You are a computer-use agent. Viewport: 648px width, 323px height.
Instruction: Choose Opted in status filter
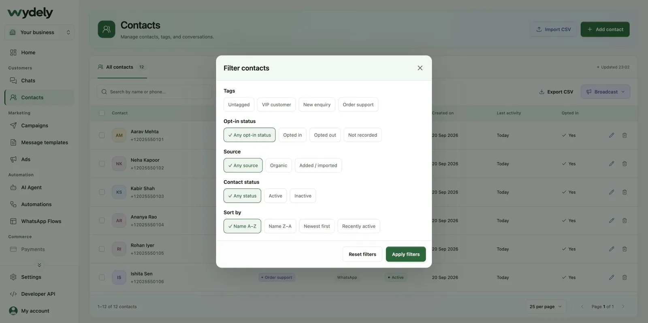[x=292, y=135]
